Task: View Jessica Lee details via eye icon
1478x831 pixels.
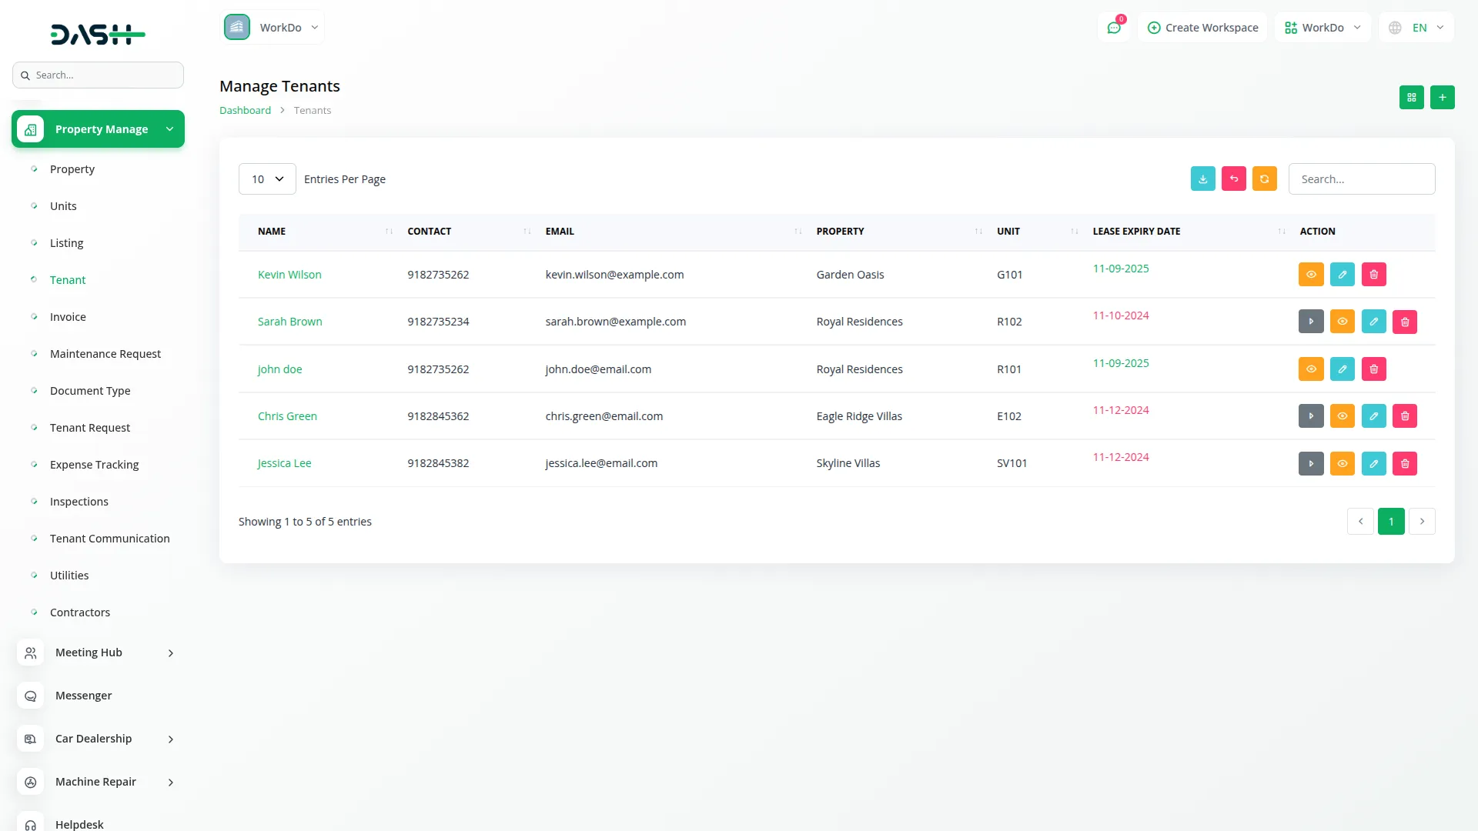Action: [1342, 463]
